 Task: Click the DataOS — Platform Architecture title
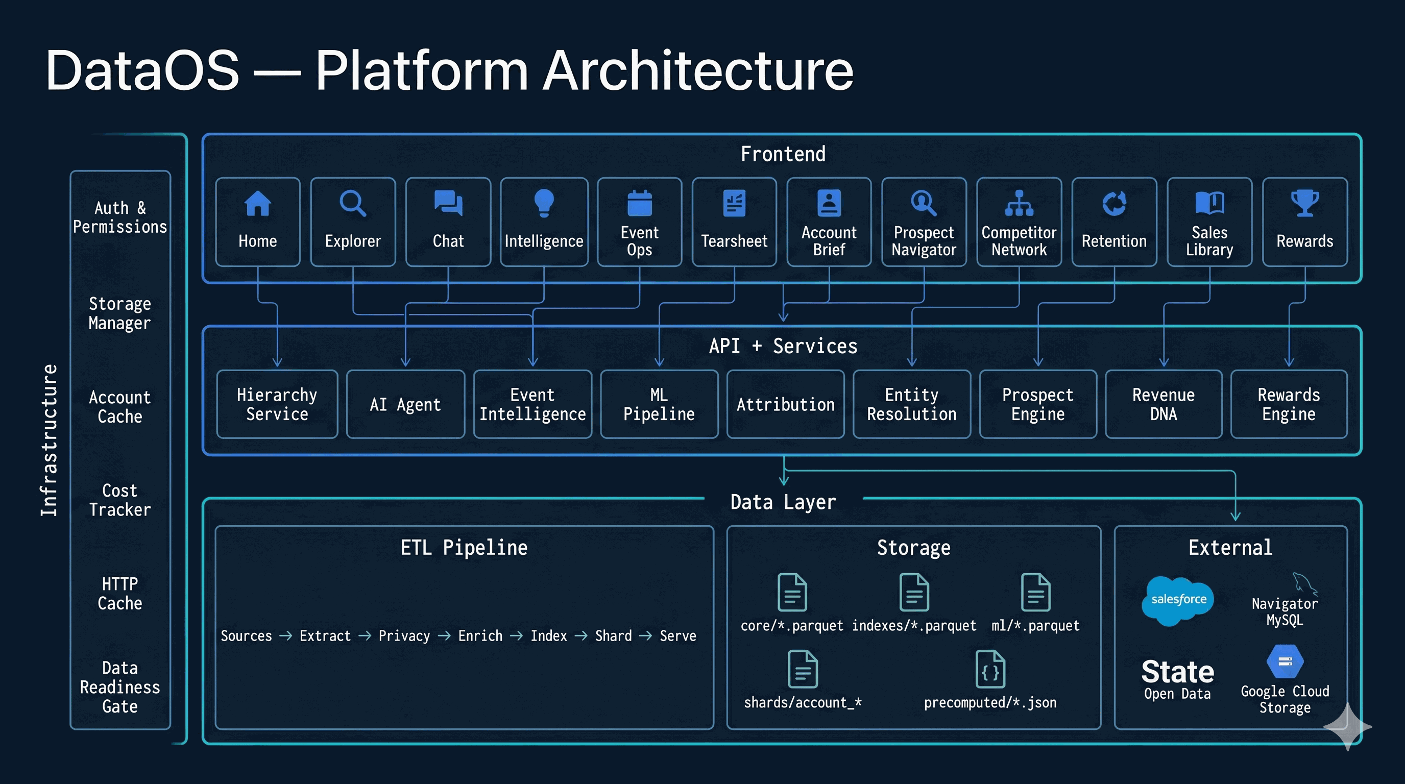coord(449,70)
